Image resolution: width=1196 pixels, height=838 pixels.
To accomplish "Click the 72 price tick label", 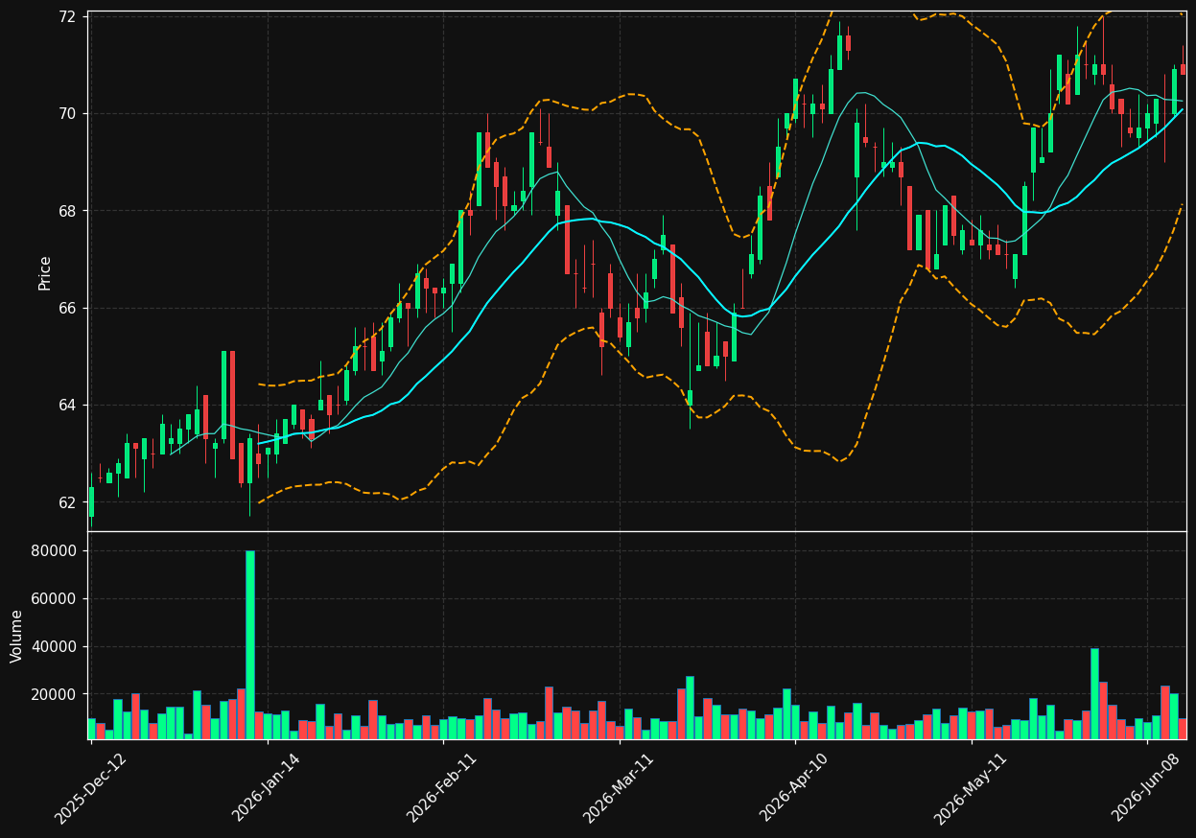I will pyautogui.click(x=67, y=16).
